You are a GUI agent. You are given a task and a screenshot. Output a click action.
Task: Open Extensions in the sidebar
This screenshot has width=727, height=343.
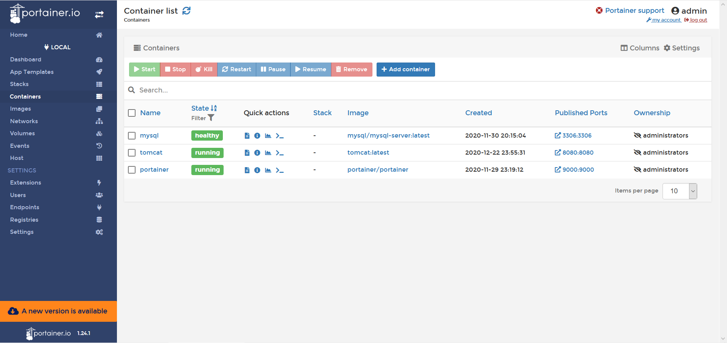[25, 183]
